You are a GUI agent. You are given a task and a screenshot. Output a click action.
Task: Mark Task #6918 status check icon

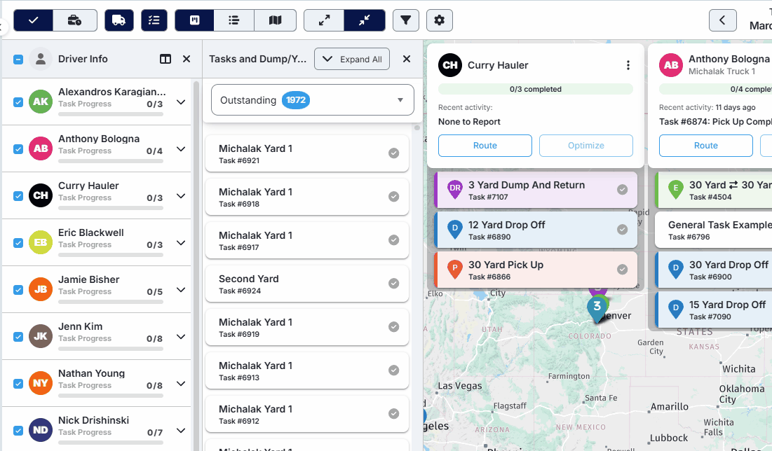click(x=393, y=197)
